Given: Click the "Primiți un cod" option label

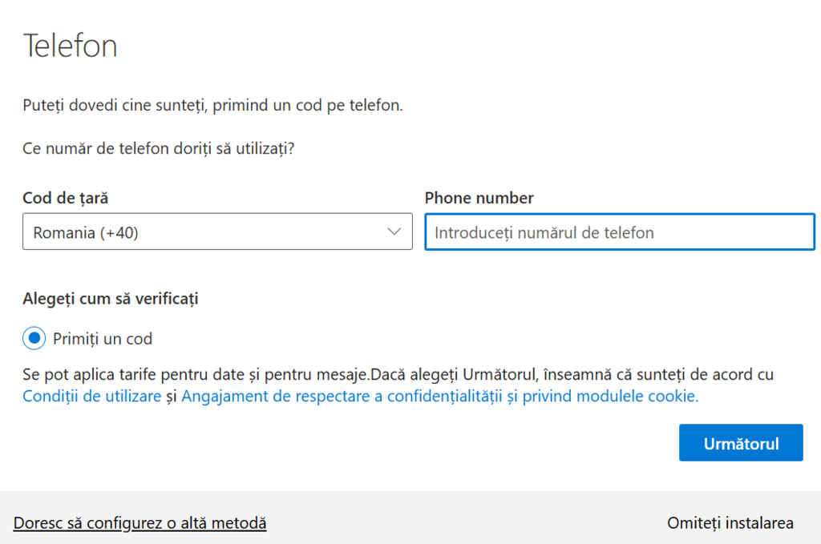Looking at the screenshot, I should click(103, 339).
